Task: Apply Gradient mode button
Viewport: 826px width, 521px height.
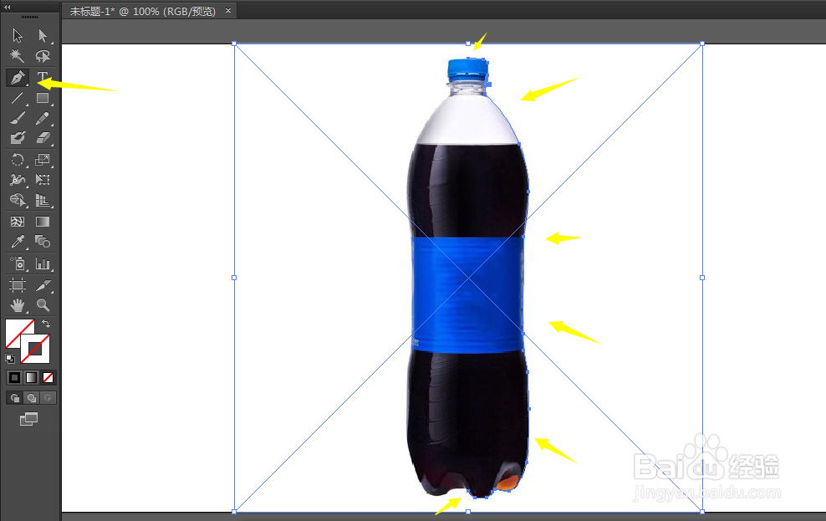Action: (32, 378)
